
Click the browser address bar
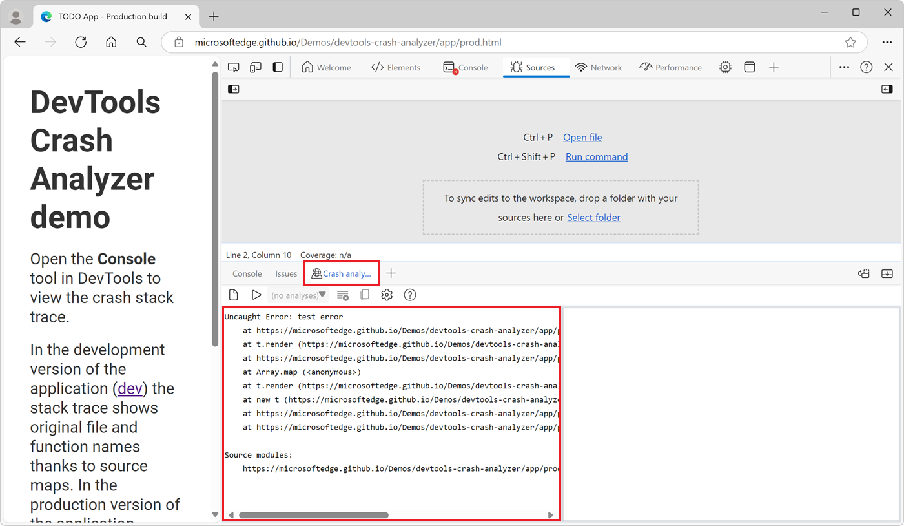[452, 42]
